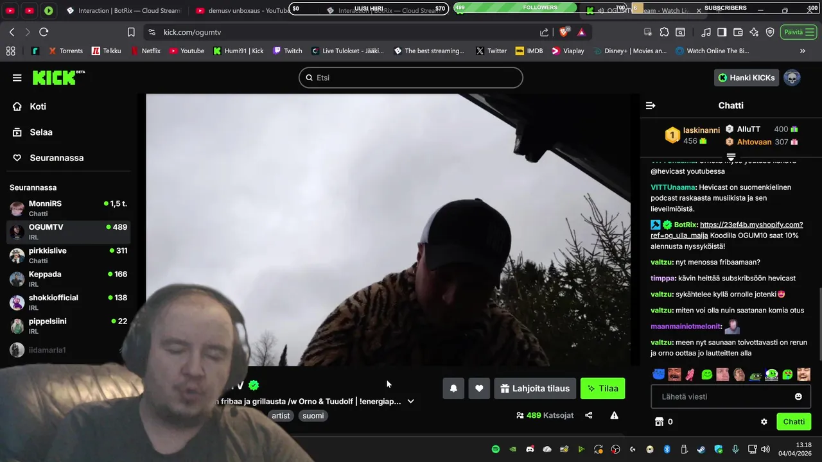Open the emoji picker smiley icon
This screenshot has width=822, height=462.
click(798, 397)
